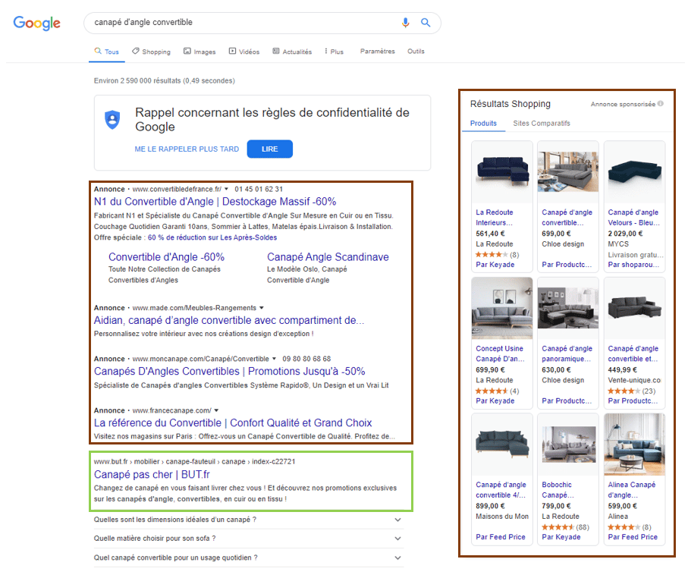The image size is (688, 578).
Task: Expand question about daily use convertible sofa
Action: coord(398,558)
